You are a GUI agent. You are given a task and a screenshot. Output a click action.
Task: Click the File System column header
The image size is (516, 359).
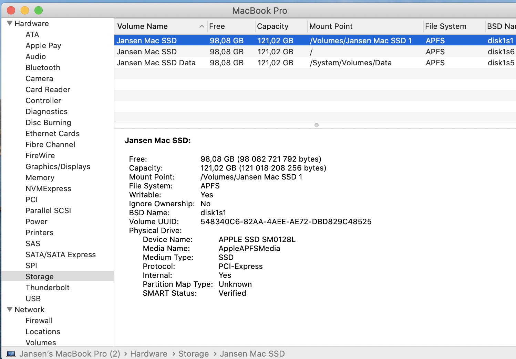(x=454, y=26)
